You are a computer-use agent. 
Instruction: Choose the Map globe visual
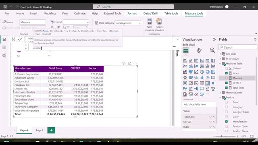(x=185, y=77)
